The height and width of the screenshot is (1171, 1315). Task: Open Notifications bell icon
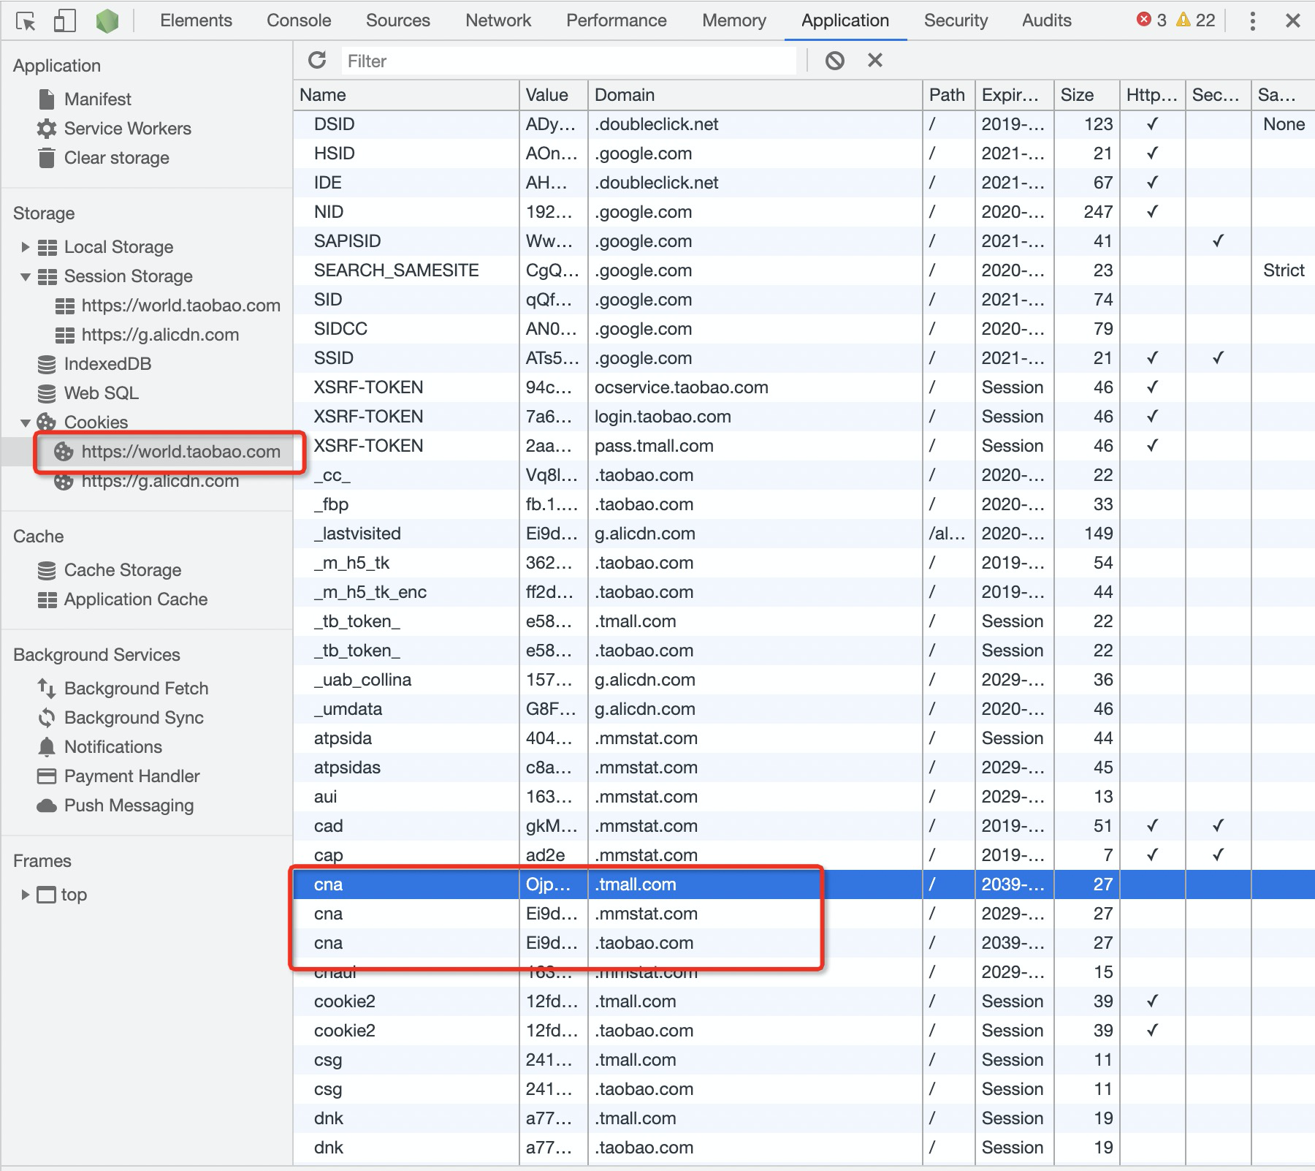click(47, 747)
